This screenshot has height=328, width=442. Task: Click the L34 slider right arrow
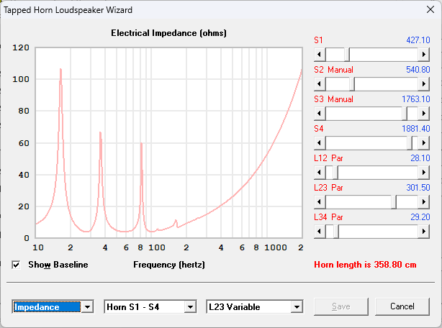tap(424, 232)
